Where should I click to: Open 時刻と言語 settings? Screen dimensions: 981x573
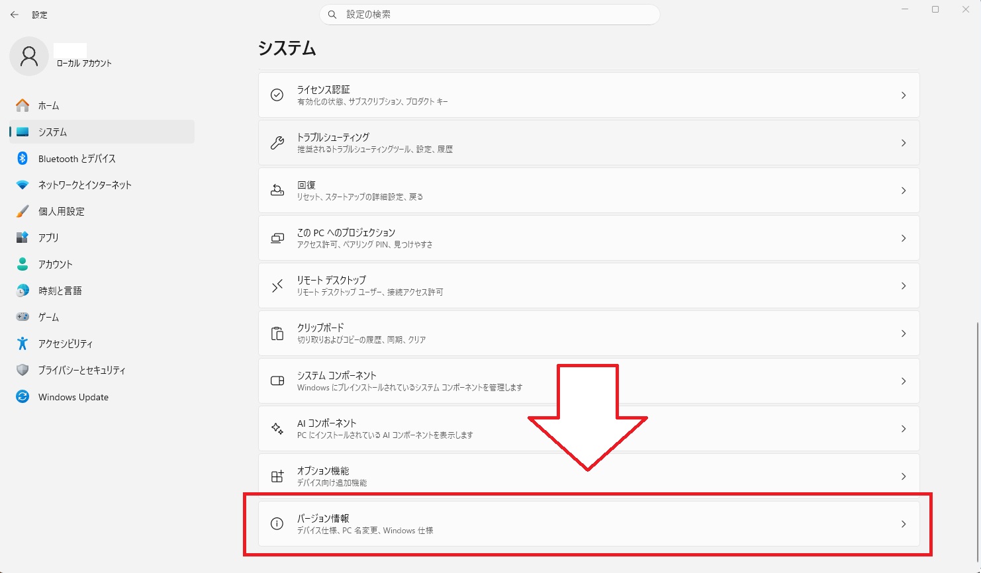[x=102, y=290]
